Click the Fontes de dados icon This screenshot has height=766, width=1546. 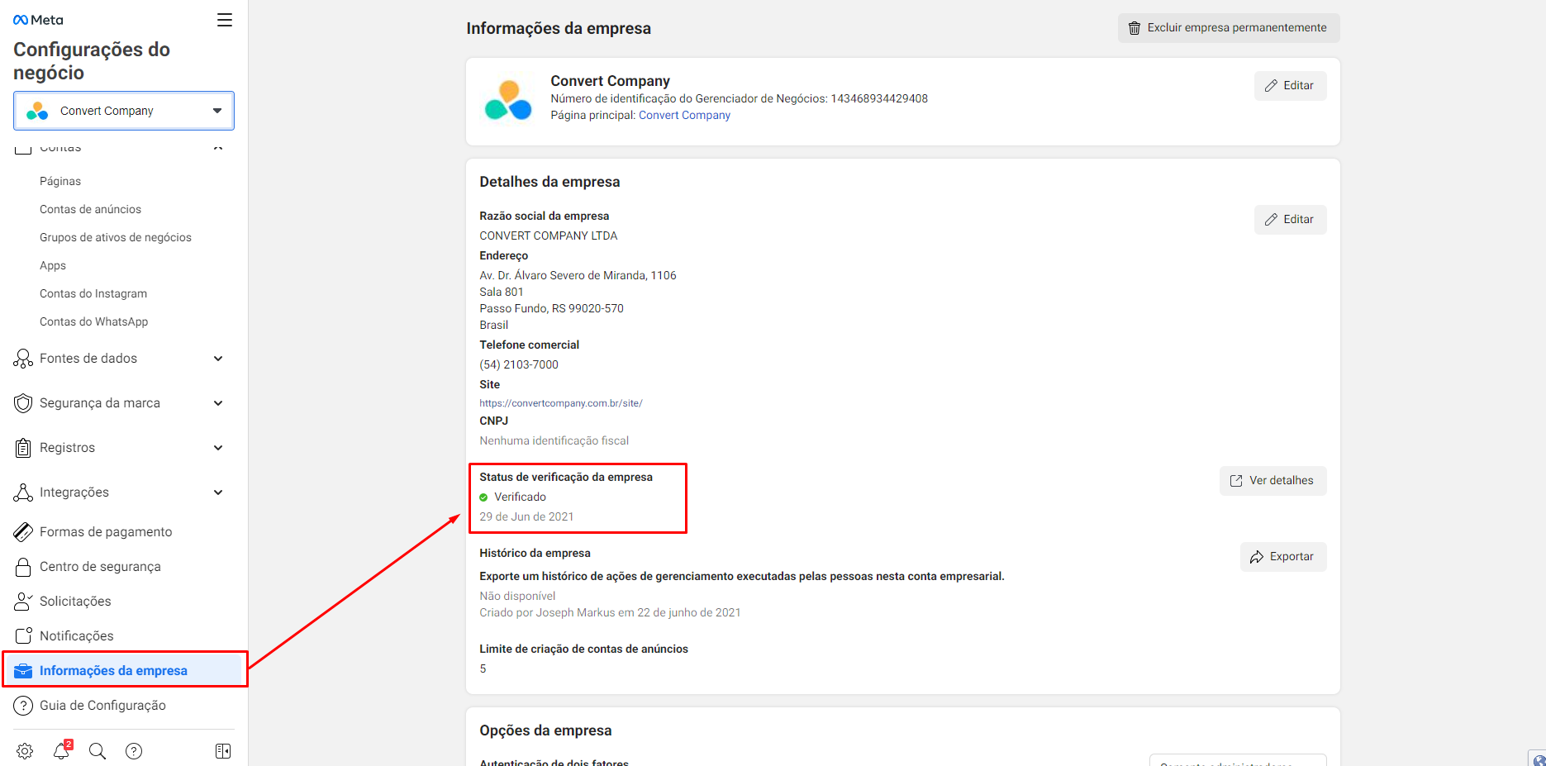click(x=23, y=359)
